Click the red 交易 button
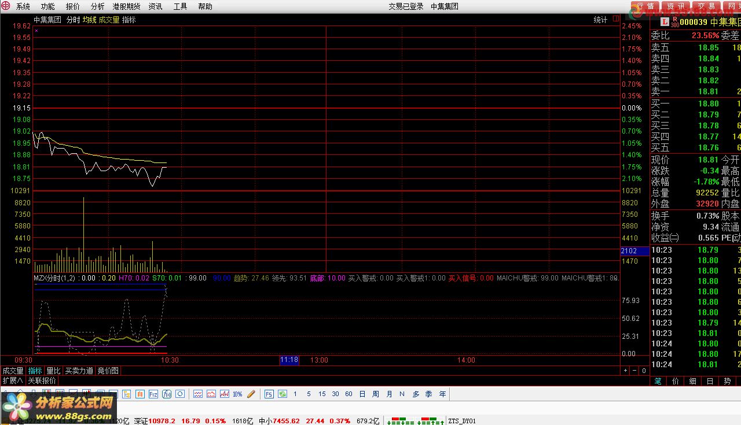Viewport: 741px width, 425px height. (x=706, y=6)
